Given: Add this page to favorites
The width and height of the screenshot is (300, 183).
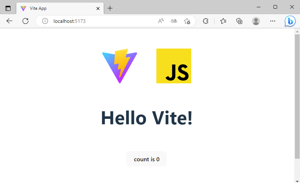Looking at the screenshot, I should pos(187,21).
